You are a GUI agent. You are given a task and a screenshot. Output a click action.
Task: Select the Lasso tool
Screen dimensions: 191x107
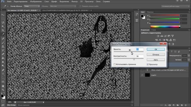coord(3,23)
